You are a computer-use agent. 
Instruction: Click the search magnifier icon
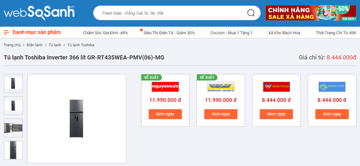(251, 13)
